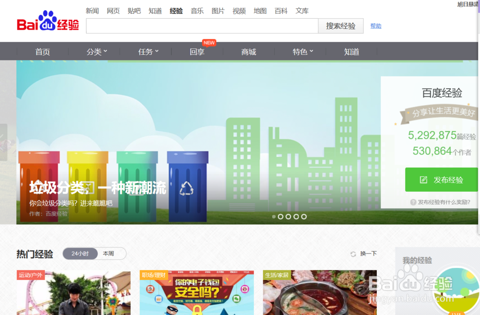Go to 网页 in top links
Viewport: 480px width, 315px height.
tap(113, 11)
